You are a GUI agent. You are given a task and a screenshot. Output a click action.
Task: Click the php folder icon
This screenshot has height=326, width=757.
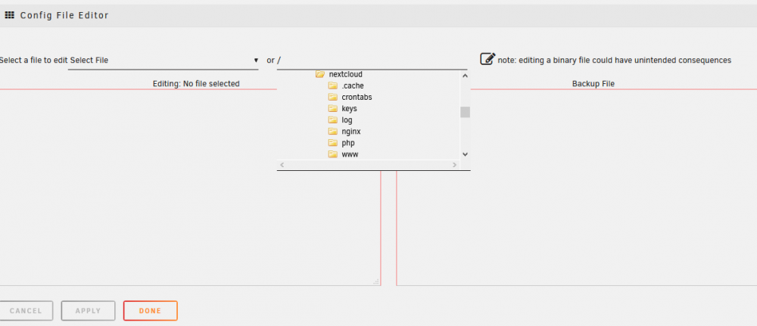332,143
